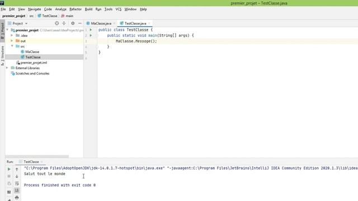Toggle the Structure side tool window

point(2,56)
